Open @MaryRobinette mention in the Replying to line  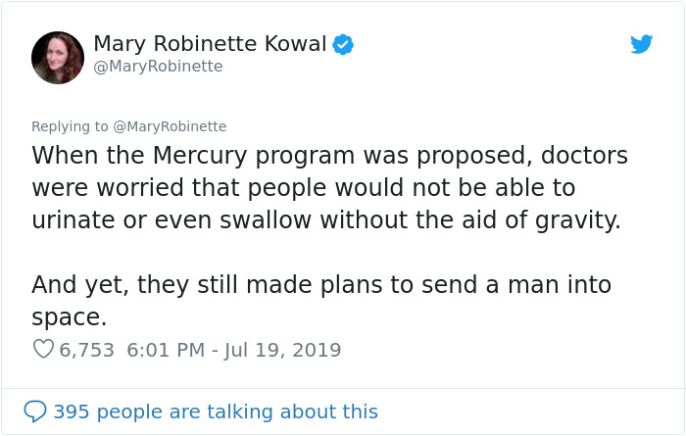pyautogui.click(x=170, y=126)
